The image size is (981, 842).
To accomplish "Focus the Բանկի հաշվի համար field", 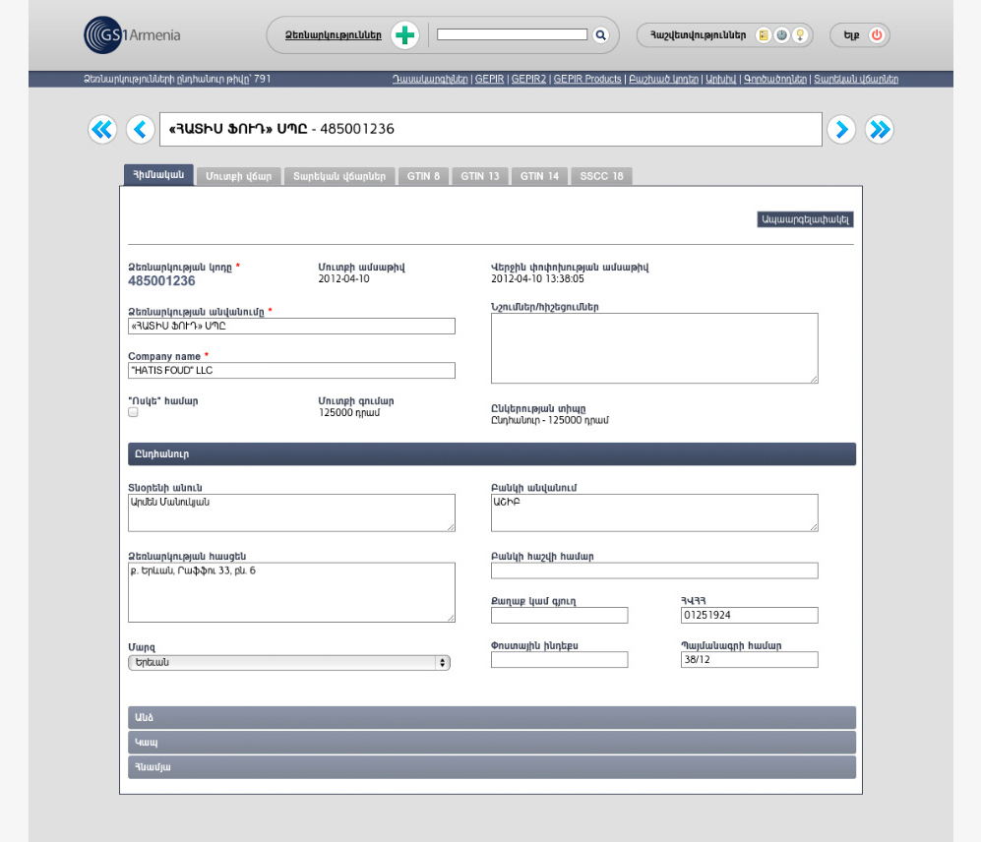I will [x=654, y=571].
